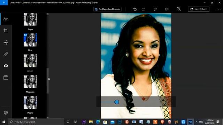
Task: Select the Red Eye tool icon
Action: [x=6, y=66]
